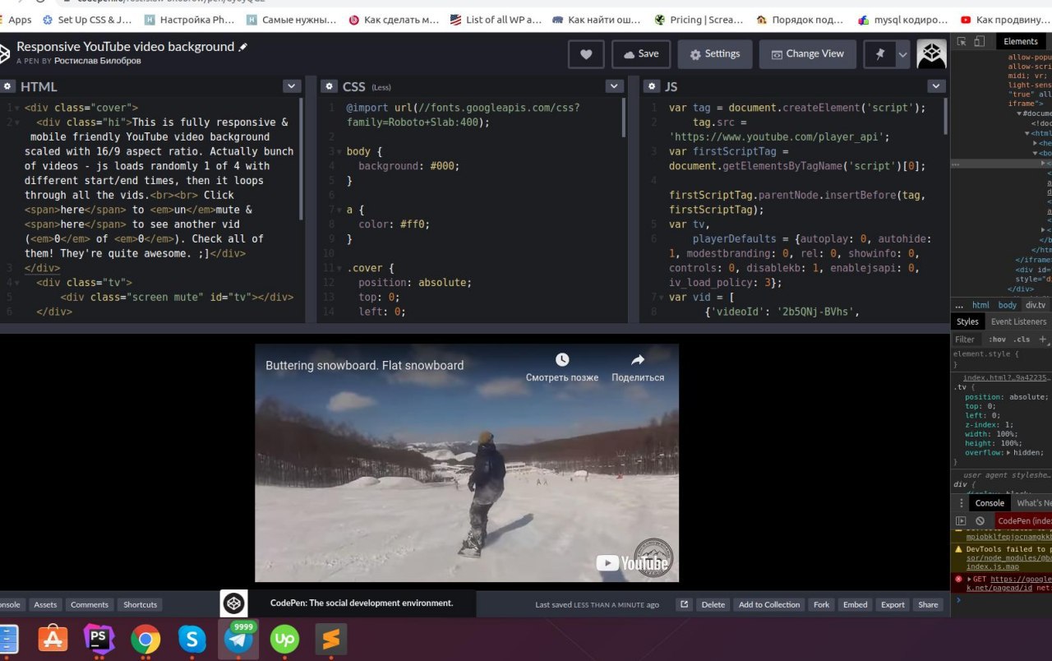Toggle .cls class editor
The height and width of the screenshot is (661, 1052).
pyautogui.click(x=1022, y=339)
